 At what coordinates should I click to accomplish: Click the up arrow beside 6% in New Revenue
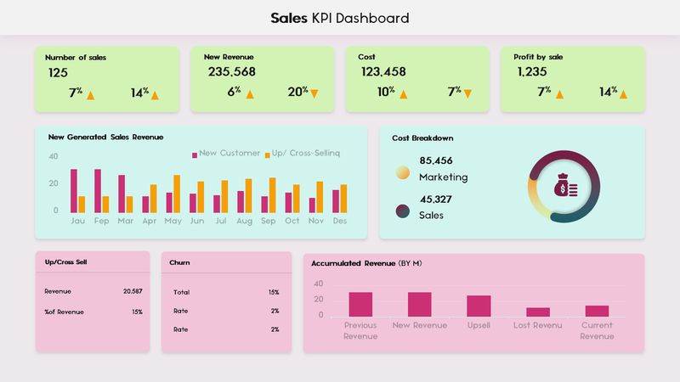250,94
